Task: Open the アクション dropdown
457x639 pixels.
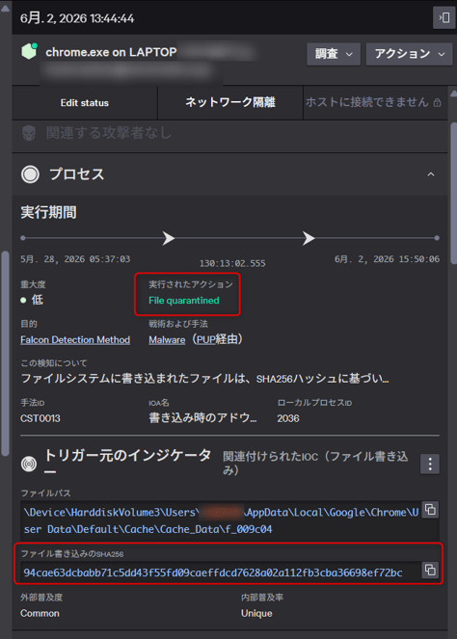Action: (410, 54)
